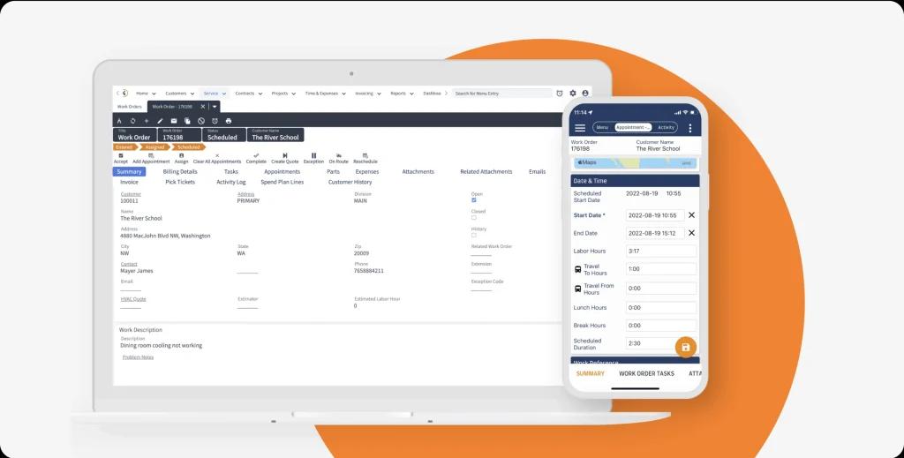Switch to the Tasks tab
This screenshot has width=904, height=458.
click(x=230, y=172)
